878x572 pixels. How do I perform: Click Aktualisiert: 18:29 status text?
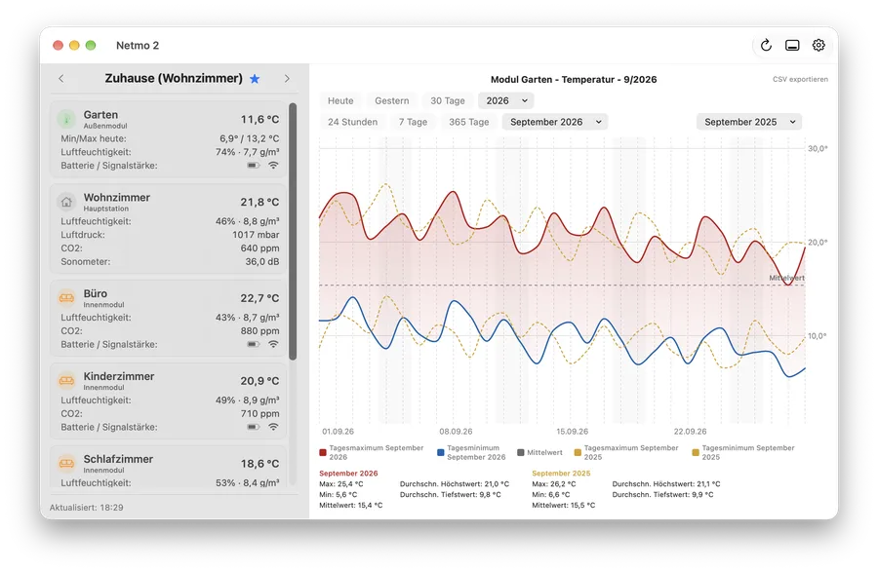(86, 508)
